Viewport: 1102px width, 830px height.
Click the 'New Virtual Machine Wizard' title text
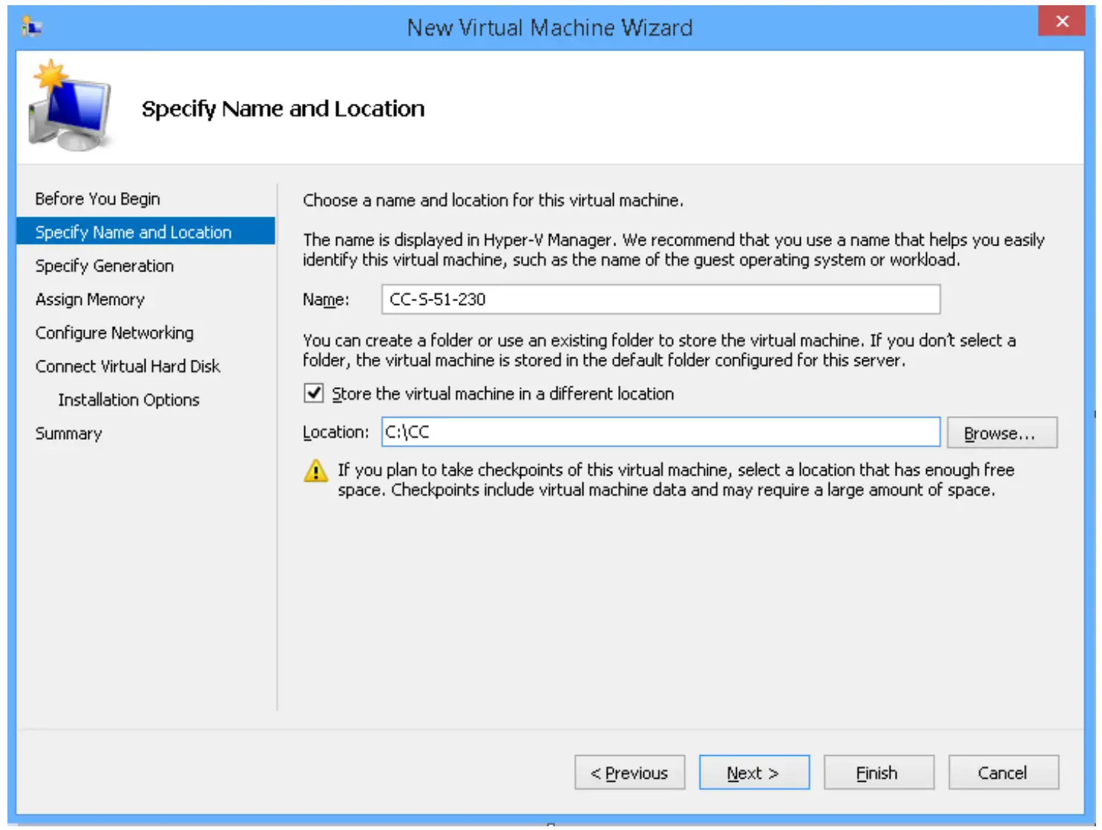550,27
